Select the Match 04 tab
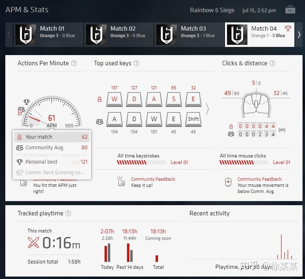This screenshot has height=279, width=305. (260, 35)
